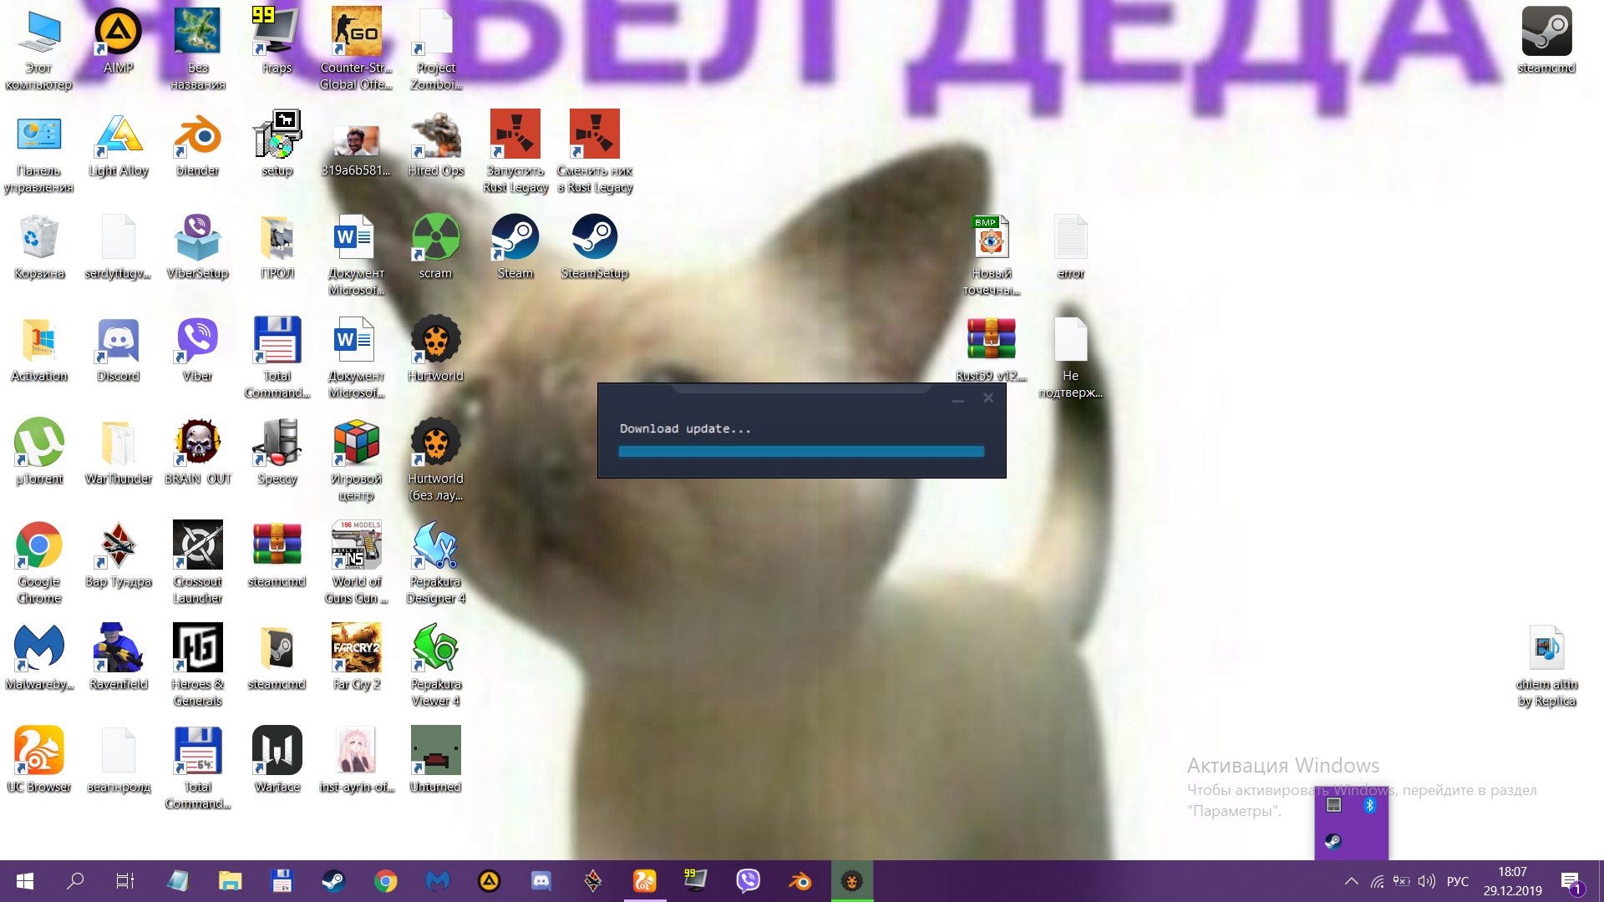Open the Google Chrome desktop shortcut

[x=38, y=547]
